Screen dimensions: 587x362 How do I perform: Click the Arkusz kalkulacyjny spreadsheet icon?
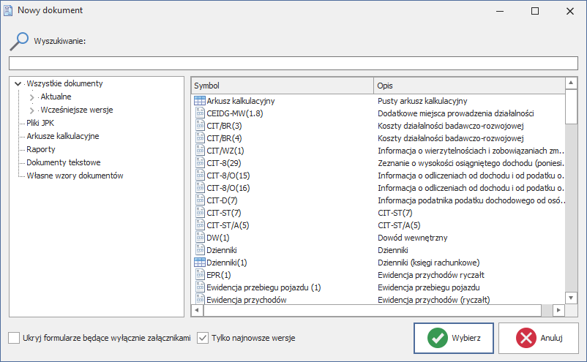pyautogui.click(x=200, y=101)
